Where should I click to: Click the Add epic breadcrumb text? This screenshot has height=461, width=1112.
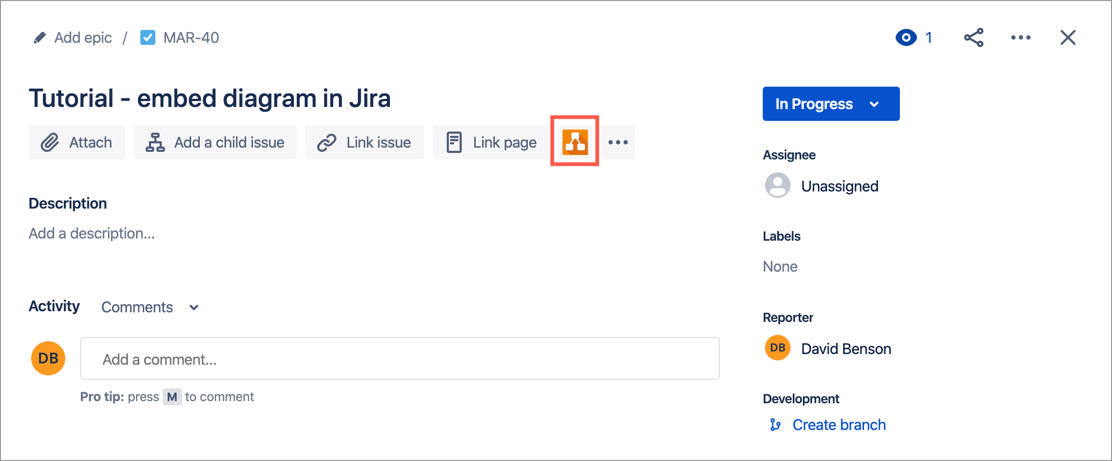(83, 37)
